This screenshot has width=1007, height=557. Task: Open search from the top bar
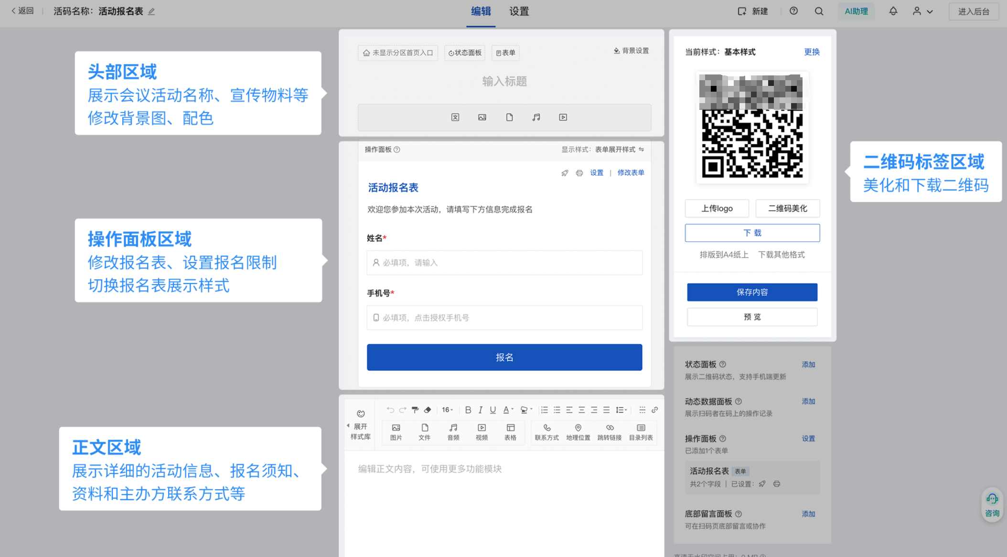pos(819,11)
